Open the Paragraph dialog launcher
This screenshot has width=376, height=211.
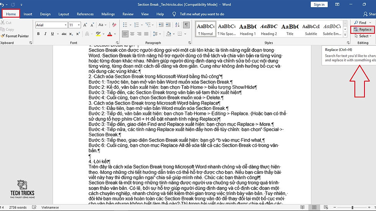(190, 43)
